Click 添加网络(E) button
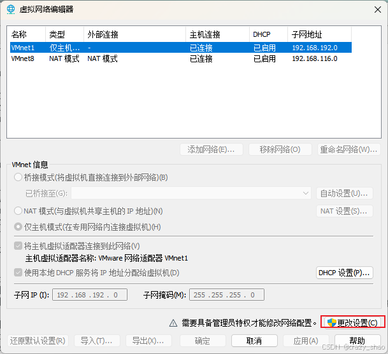This screenshot has height=354, width=388. 212,149
